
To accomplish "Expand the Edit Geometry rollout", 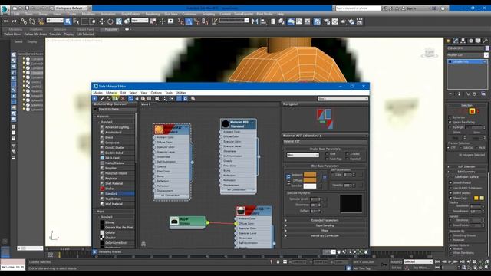I will 466,172.
